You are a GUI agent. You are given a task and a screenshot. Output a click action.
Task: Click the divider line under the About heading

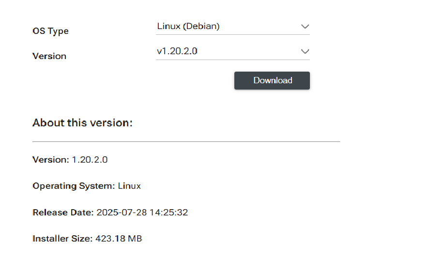click(x=186, y=142)
